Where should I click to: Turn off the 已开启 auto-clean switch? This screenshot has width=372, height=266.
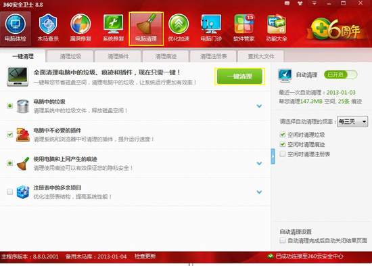[340, 75]
